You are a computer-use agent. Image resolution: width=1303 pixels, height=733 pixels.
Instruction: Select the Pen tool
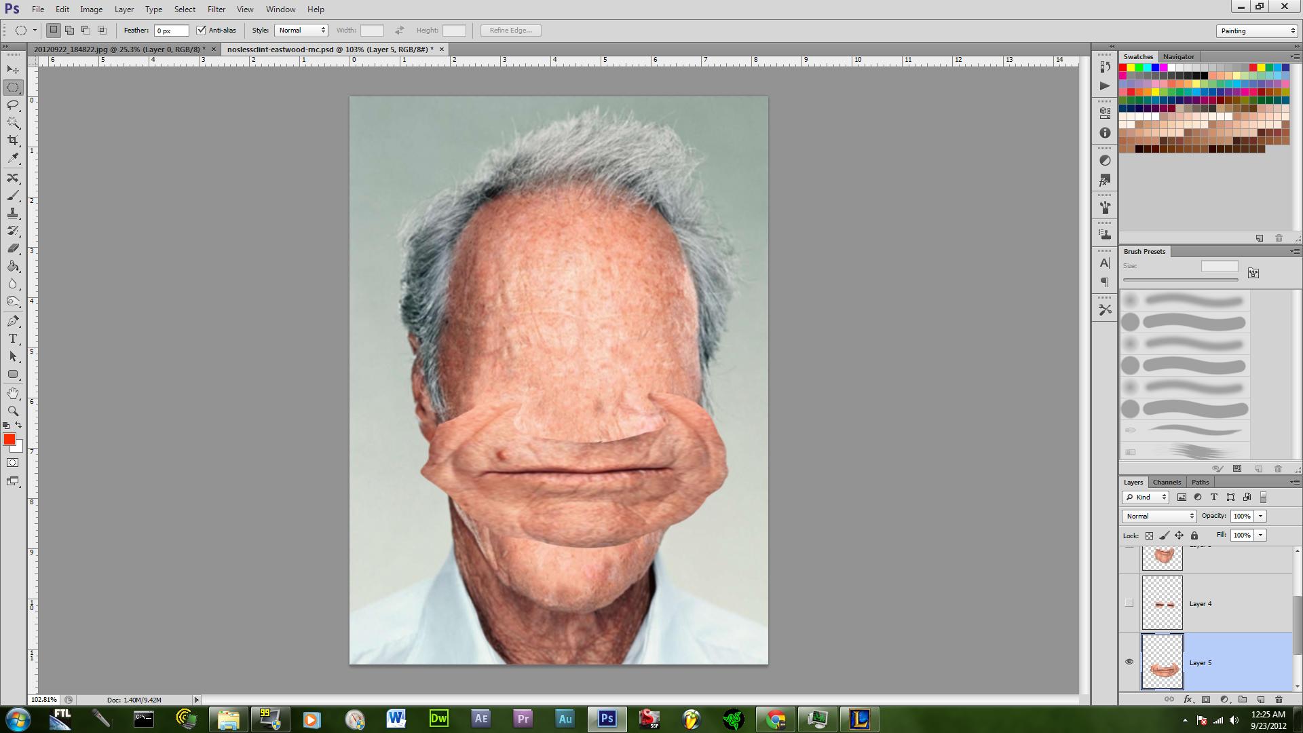[x=13, y=321]
